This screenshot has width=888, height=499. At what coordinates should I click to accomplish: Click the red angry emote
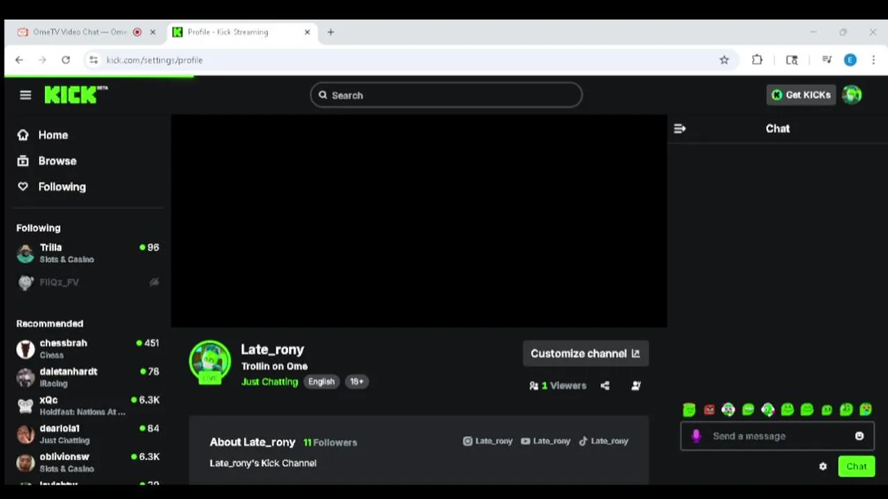[709, 410]
